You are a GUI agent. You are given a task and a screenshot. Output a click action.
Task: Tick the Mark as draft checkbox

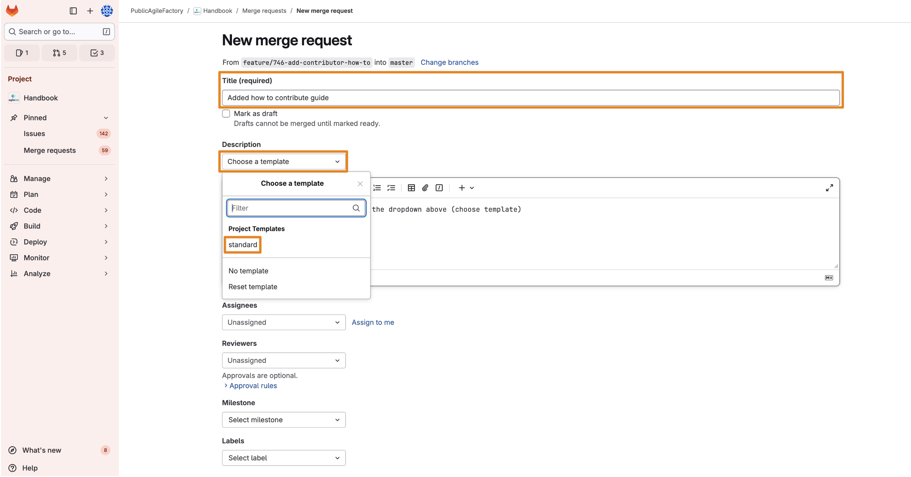pos(226,114)
